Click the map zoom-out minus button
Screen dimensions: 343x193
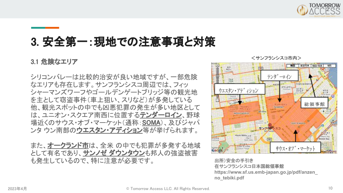click(x=217, y=100)
